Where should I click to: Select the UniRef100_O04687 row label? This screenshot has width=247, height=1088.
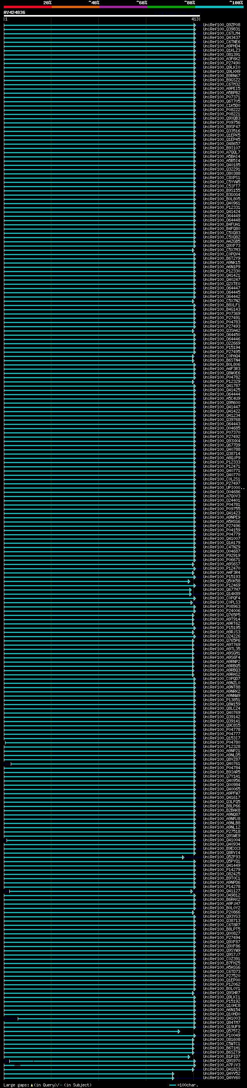pyautogui.click(x=221, y=551)
